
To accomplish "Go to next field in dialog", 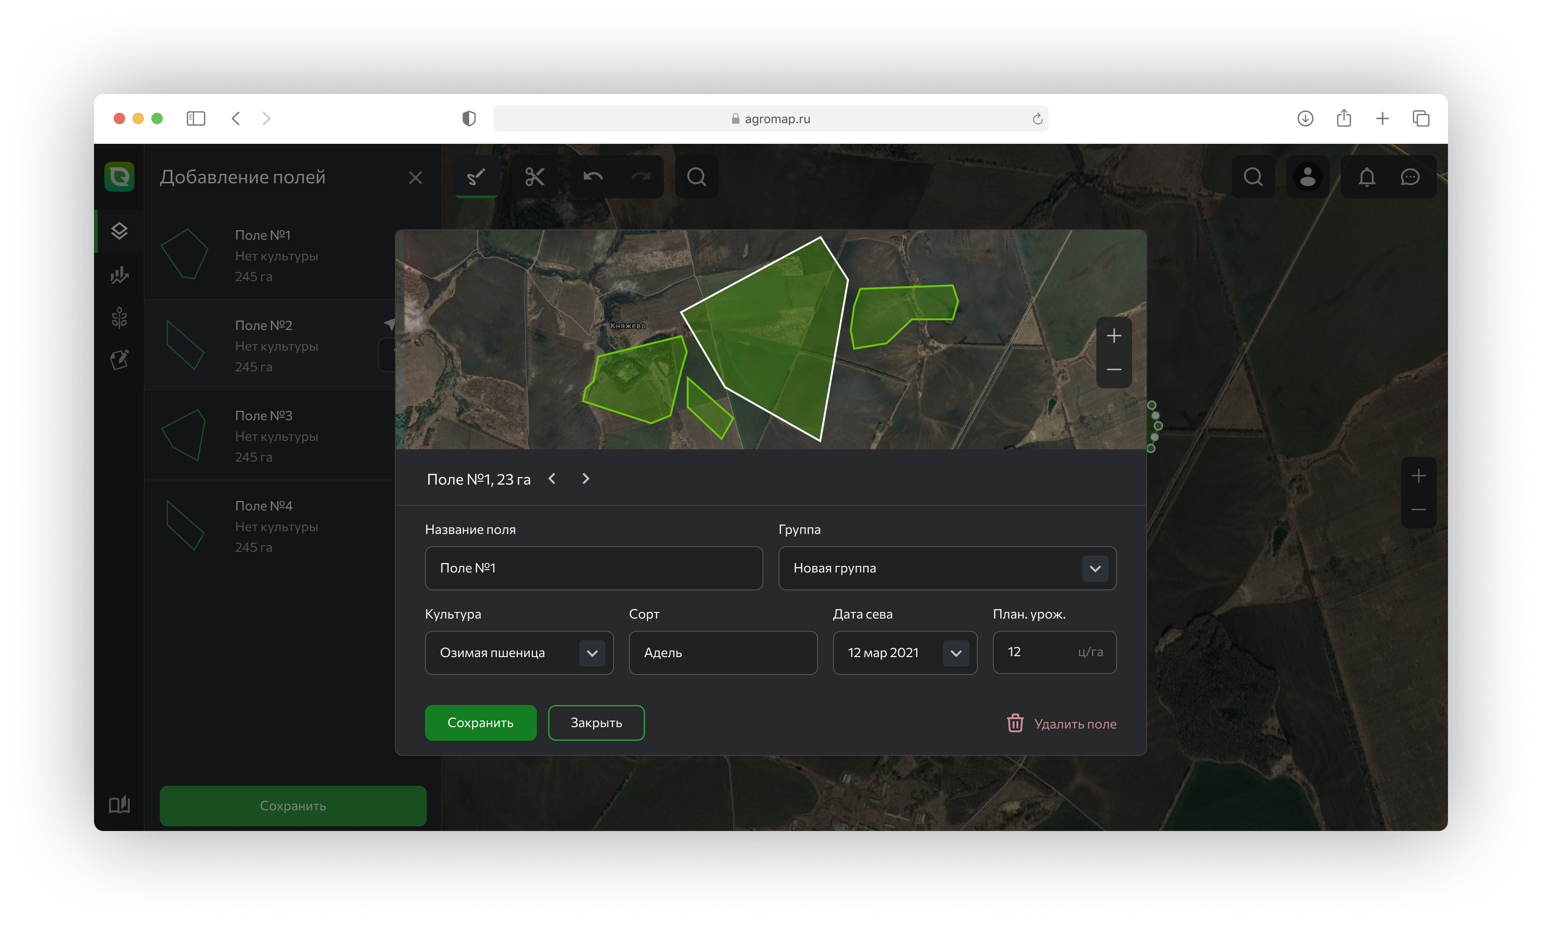I will [585, 478].
